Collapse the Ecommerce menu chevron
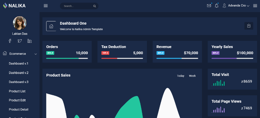The width and height of the screenshot is (260, 118). [x=36, y=54]
